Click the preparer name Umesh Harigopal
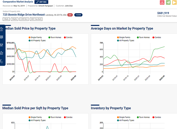The image size is (177, 129). coord(46,6)
